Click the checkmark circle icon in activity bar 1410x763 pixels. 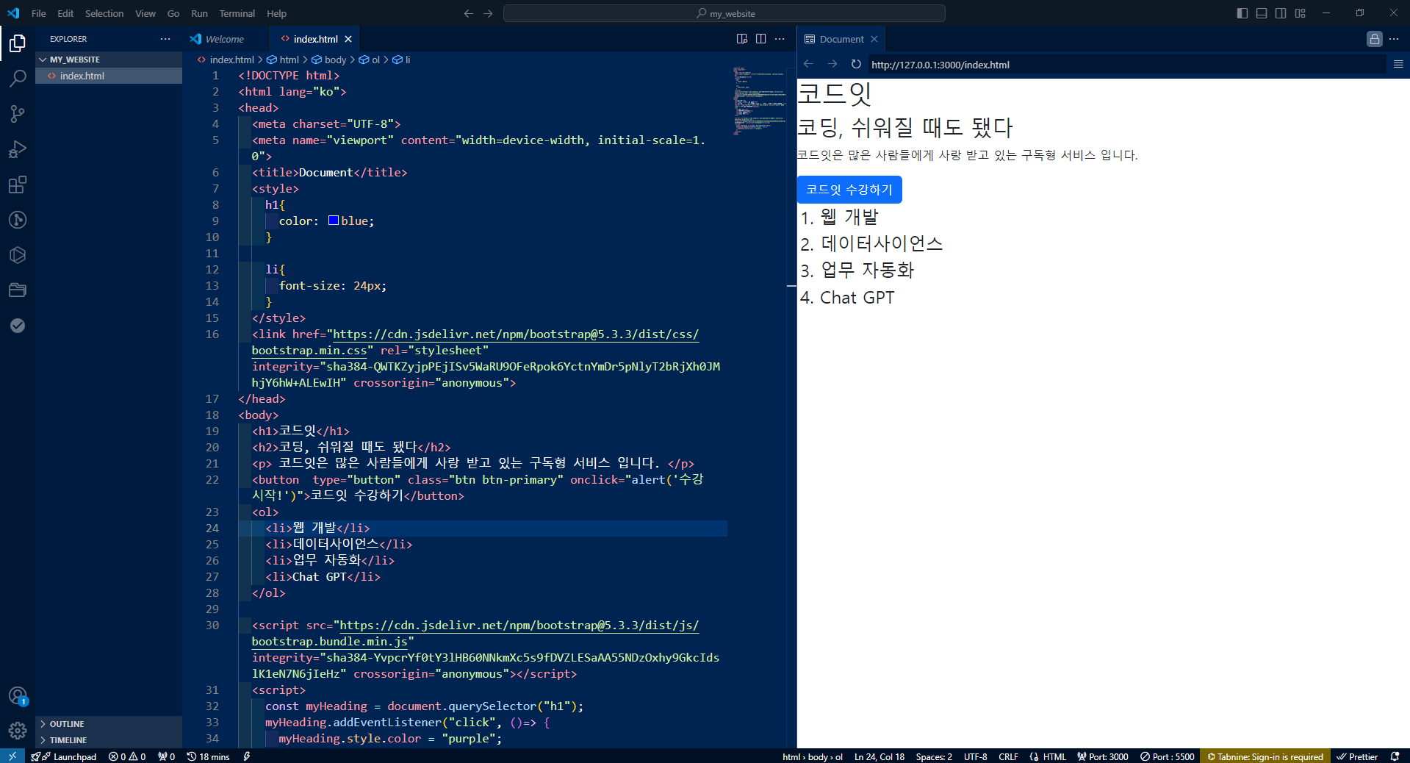pyautogui.click(x=18, y=326)
